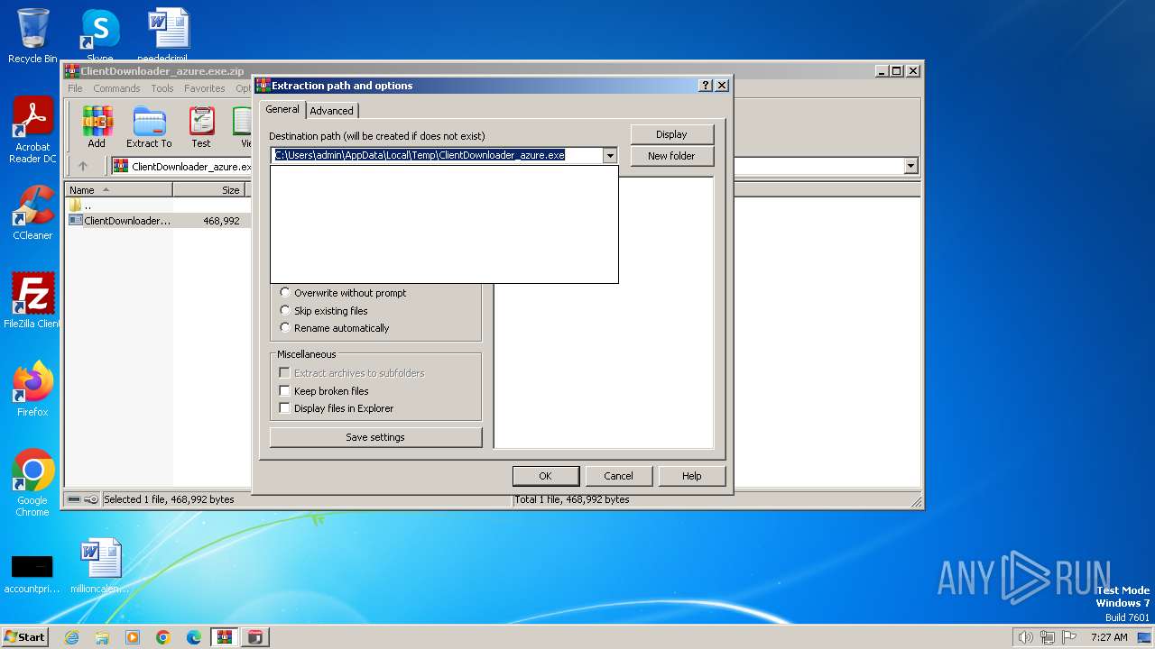Collapse the Destination path dropdown arrow
1155x649 pixels.
click(610, 155)
